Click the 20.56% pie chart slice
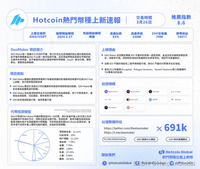 pos(28,137)
